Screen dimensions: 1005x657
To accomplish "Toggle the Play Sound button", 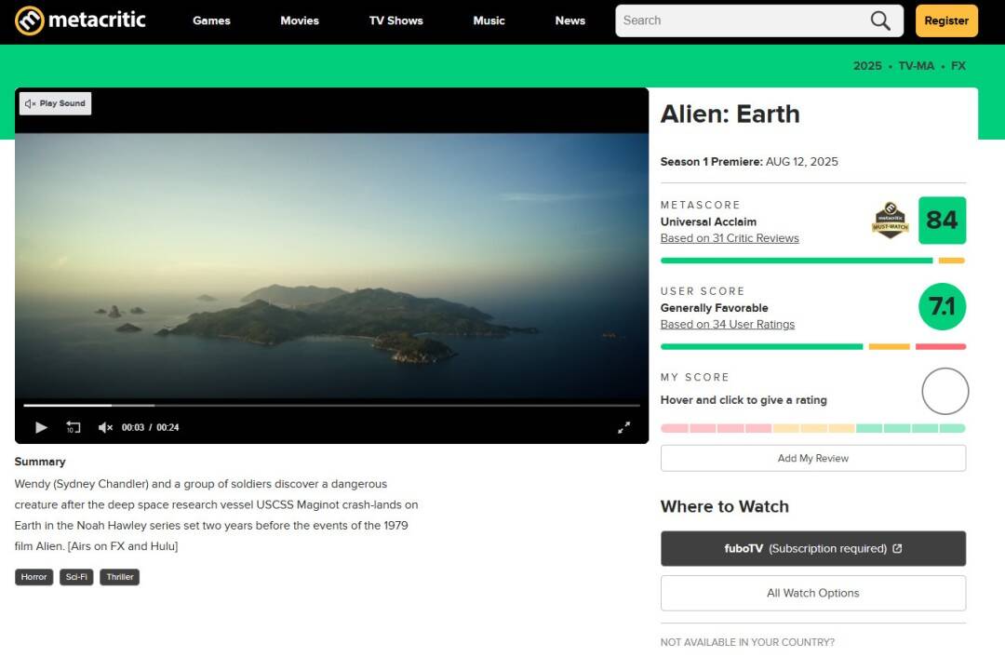I will tap(55, 104).
